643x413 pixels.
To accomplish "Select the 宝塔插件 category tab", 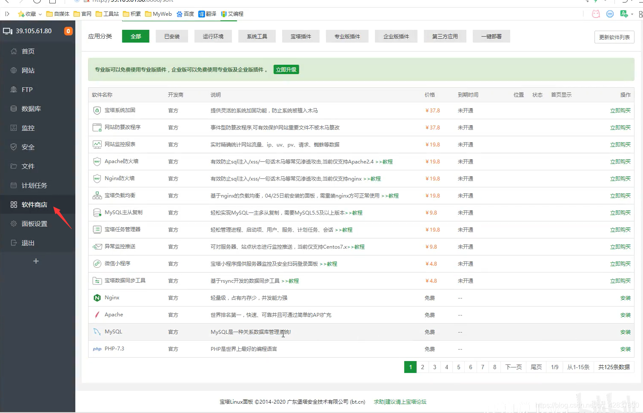I will [301, 36].
